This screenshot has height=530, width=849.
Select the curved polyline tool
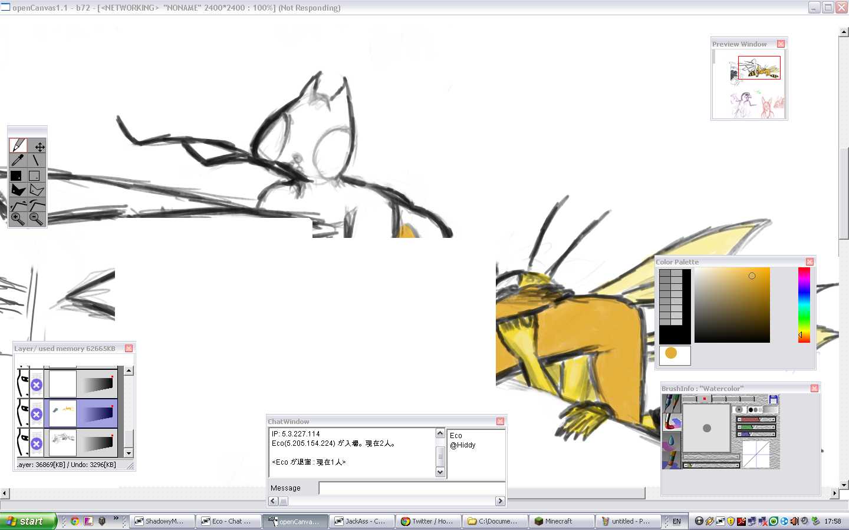(37, 204)
